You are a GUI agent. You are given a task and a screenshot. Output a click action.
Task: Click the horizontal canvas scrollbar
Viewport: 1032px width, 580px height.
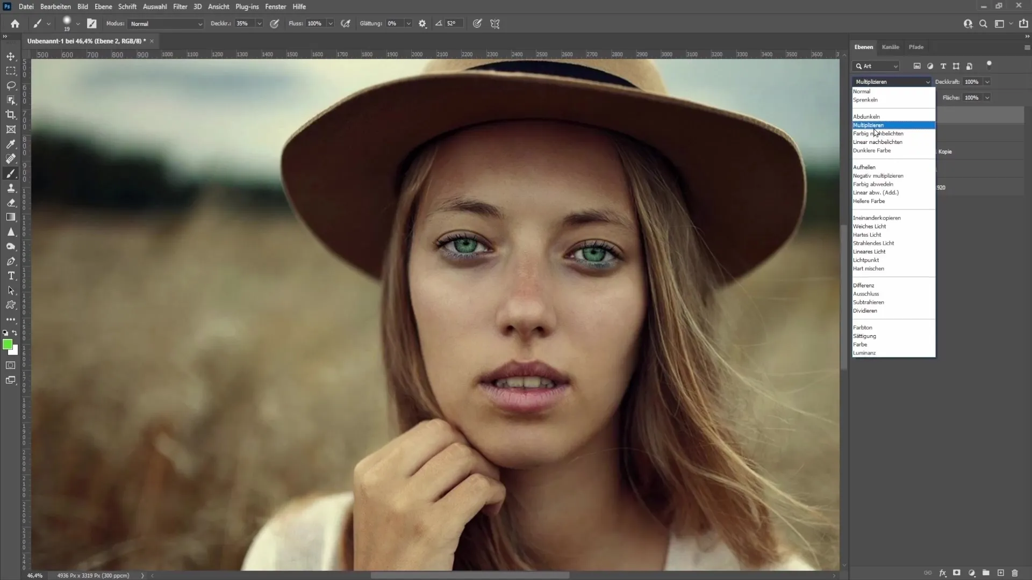click(470, 575)
